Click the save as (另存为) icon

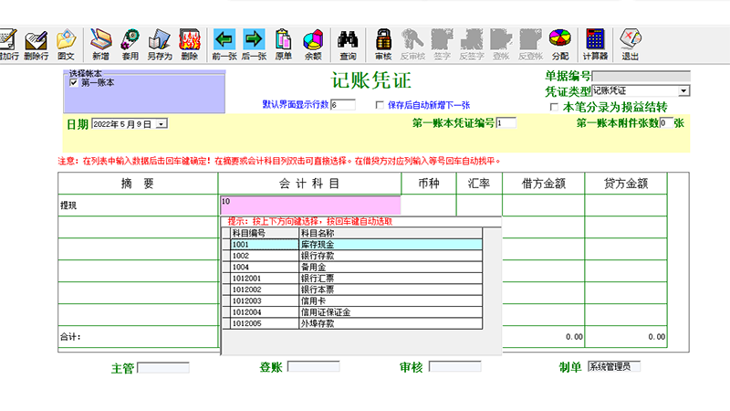click(160, 44)
